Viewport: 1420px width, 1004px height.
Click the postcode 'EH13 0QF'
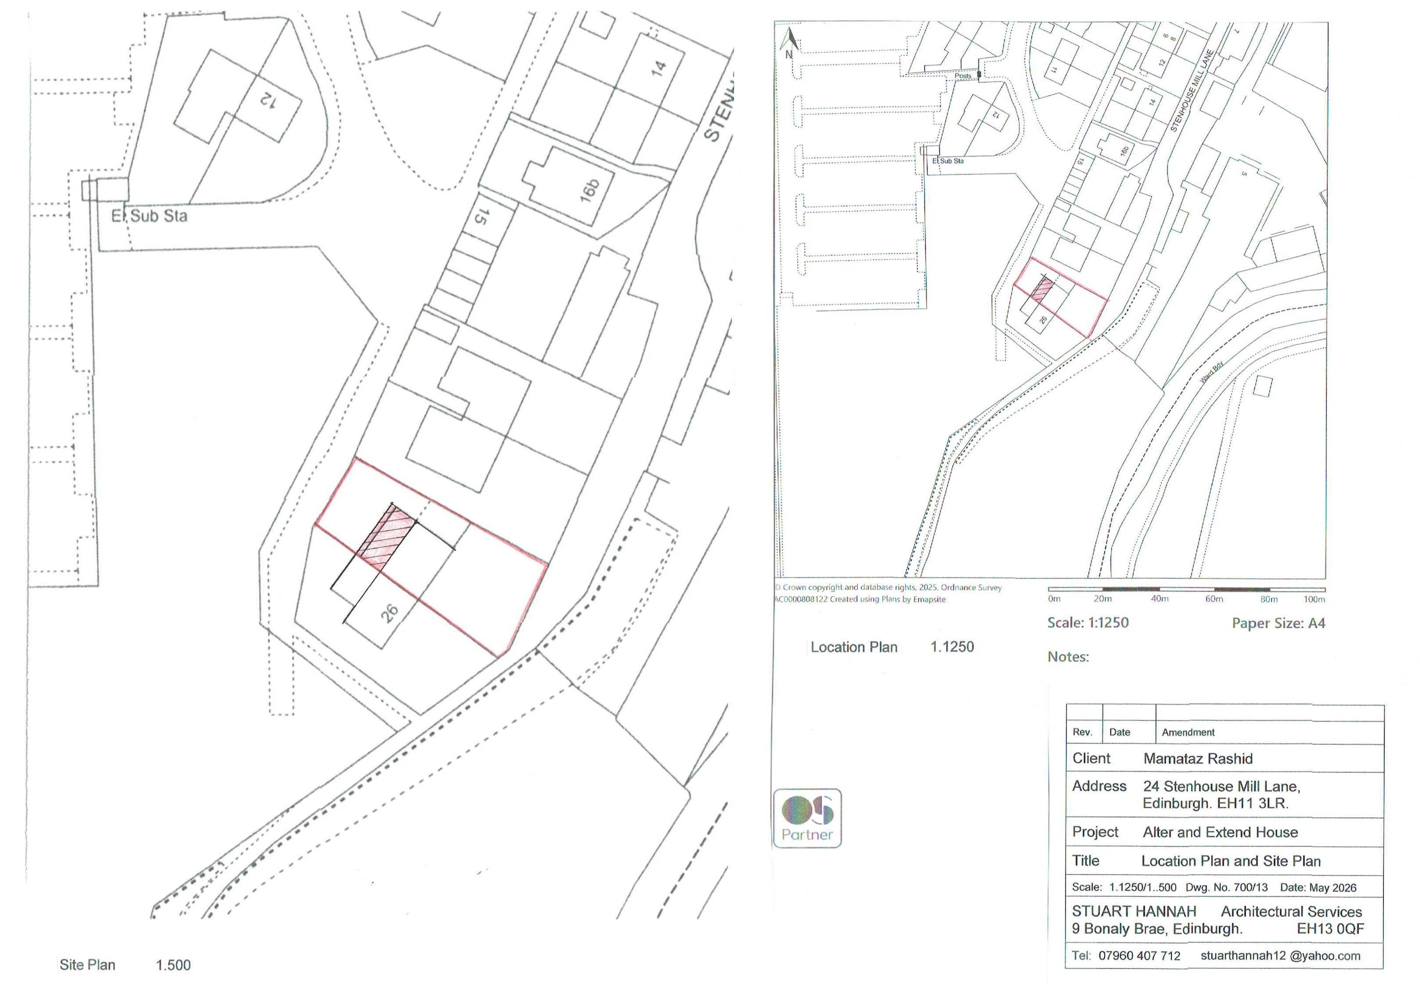coord(1330,928)
